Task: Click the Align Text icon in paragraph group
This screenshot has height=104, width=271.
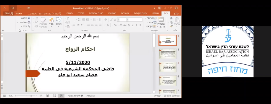Action: (68, 22)
